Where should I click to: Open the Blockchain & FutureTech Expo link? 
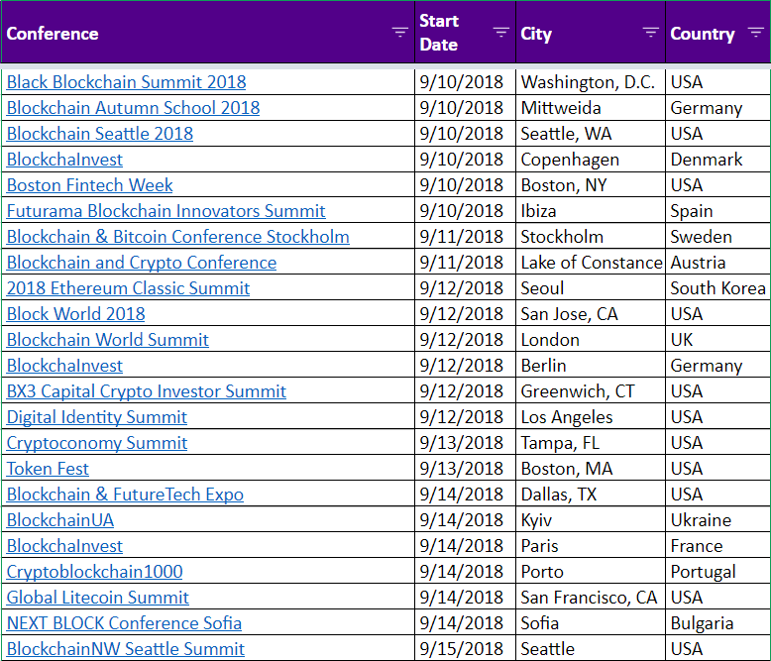click(125, 495)
